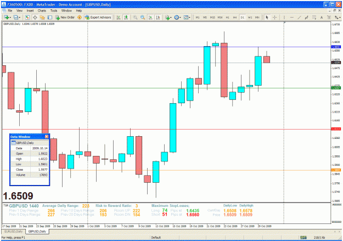Open the Insert menu
Image resolution: width=343 pixels, height=241 pixels.
pyautogui.click(x=30, y=10)
